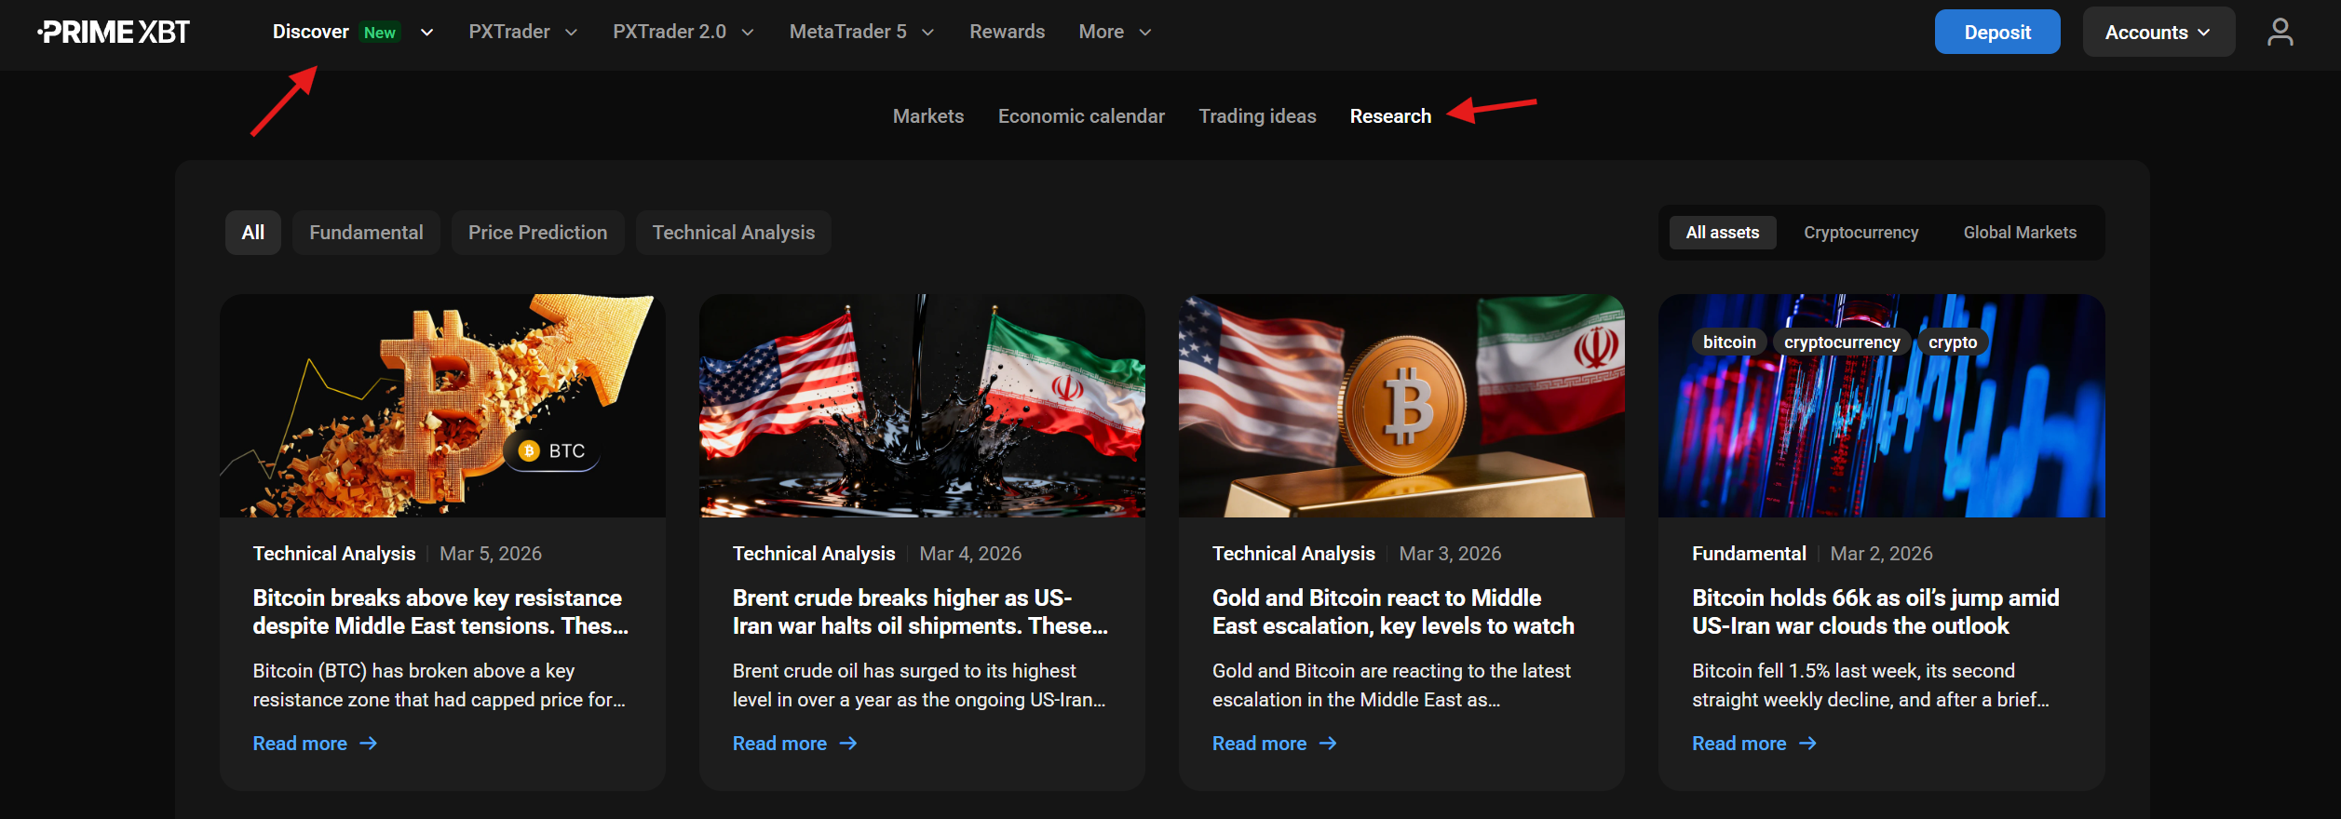This screenshot has width=2341, height=819.
Task: Filter articles by Price Prediction
Action: coord(537,233)
